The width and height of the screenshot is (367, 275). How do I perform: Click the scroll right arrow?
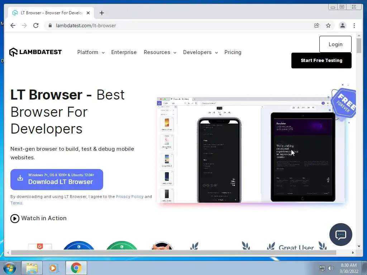coord(353,252)
